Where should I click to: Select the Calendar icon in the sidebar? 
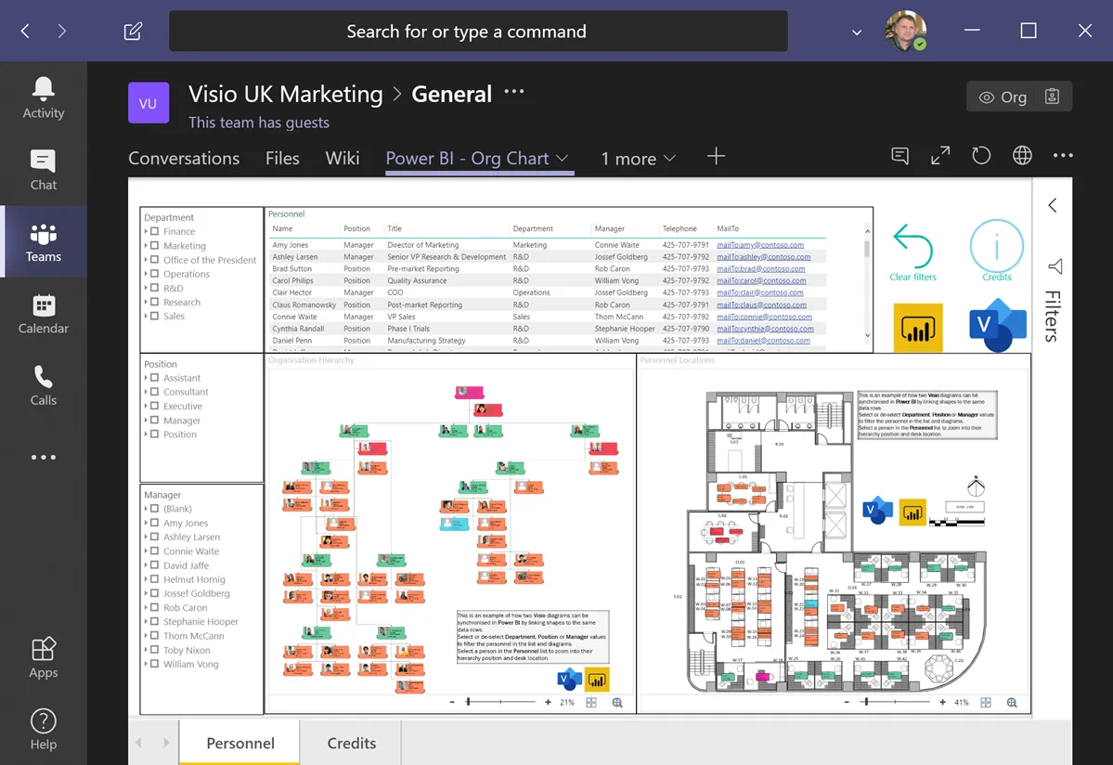tap(43, 314)
